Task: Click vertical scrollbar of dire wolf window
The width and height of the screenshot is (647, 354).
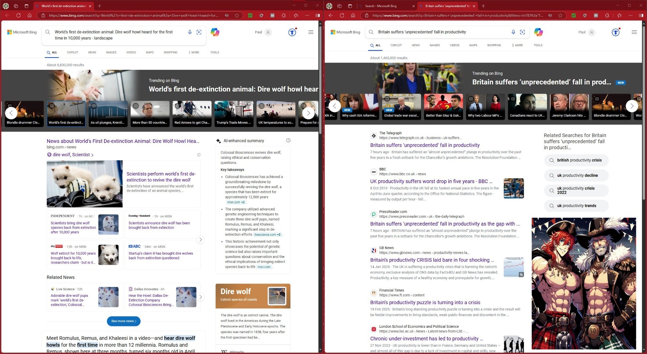Action: click(320, 80)
